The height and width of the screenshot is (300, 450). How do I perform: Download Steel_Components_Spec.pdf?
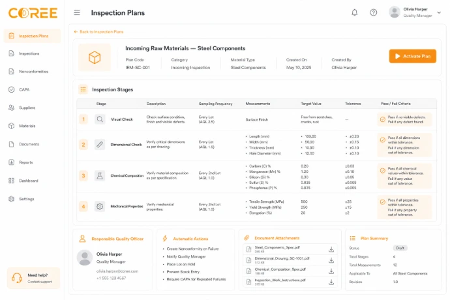[x=331, y=249]
